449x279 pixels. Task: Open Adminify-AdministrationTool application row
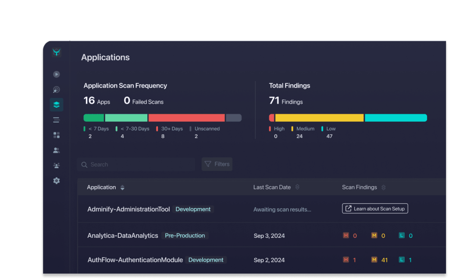tap(128, 209)
